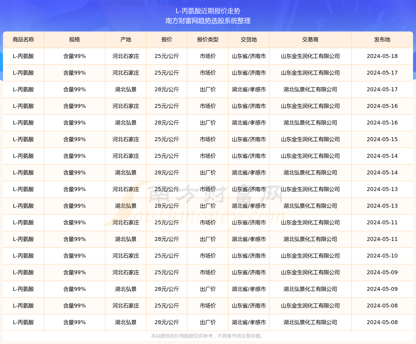Click "湖北弘景化工有限公司" in the 2024-05-16 row
Viewport: 416px width, 344px height.
point(310,123)
